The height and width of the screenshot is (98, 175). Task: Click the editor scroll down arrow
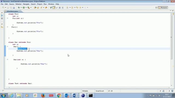coord(171,85)
